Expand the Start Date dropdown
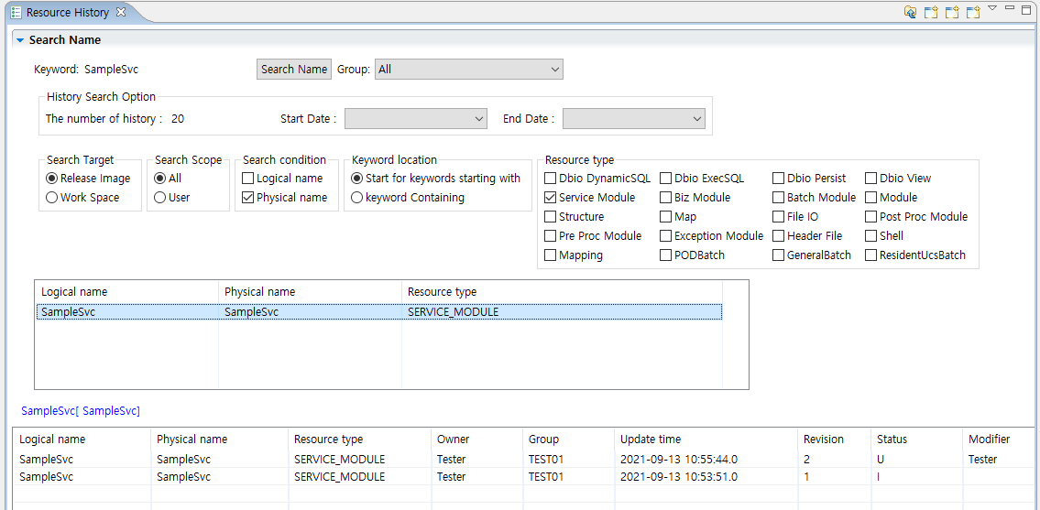Screen dimensions: 1040x510 (415, 119)
